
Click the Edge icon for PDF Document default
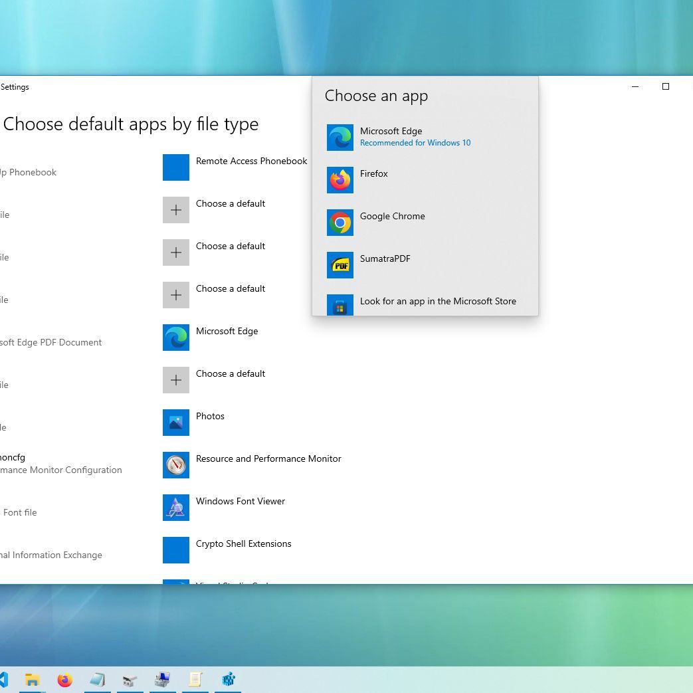176,338
